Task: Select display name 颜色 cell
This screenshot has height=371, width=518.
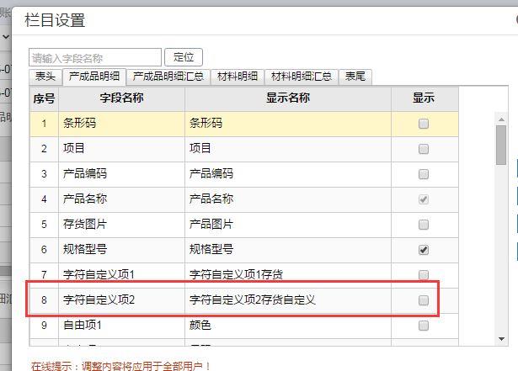Action: [288, 326]
